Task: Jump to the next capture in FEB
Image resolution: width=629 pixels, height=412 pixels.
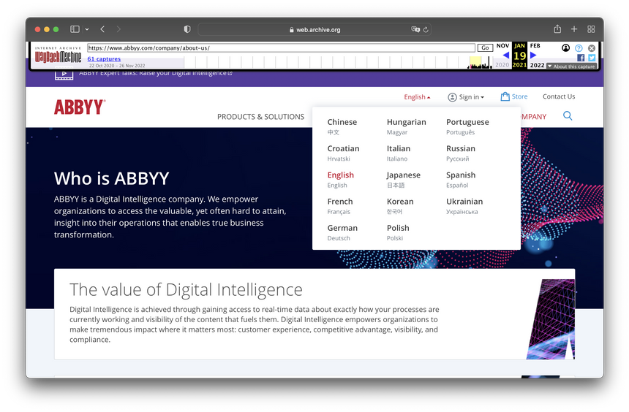Action: (x=533, y=56)
